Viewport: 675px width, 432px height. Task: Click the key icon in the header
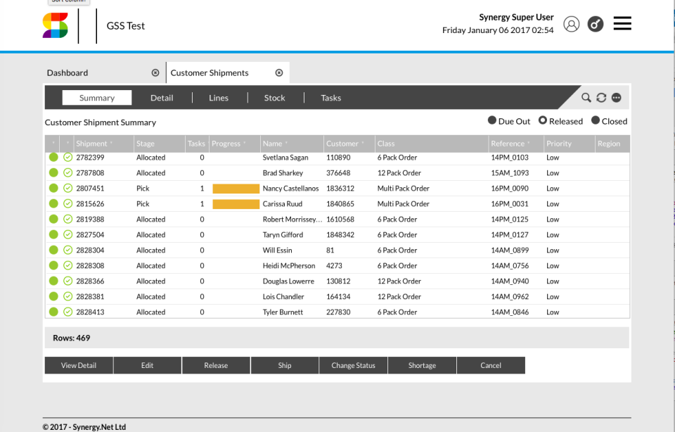coord(595,23)
